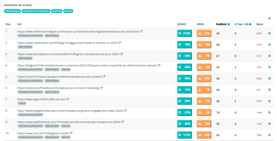
Task: Click the row action icon for position 5
Action: (x=269, y=78)
